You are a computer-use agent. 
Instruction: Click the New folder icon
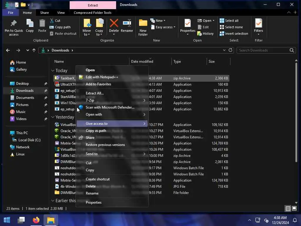pos(143,23)
